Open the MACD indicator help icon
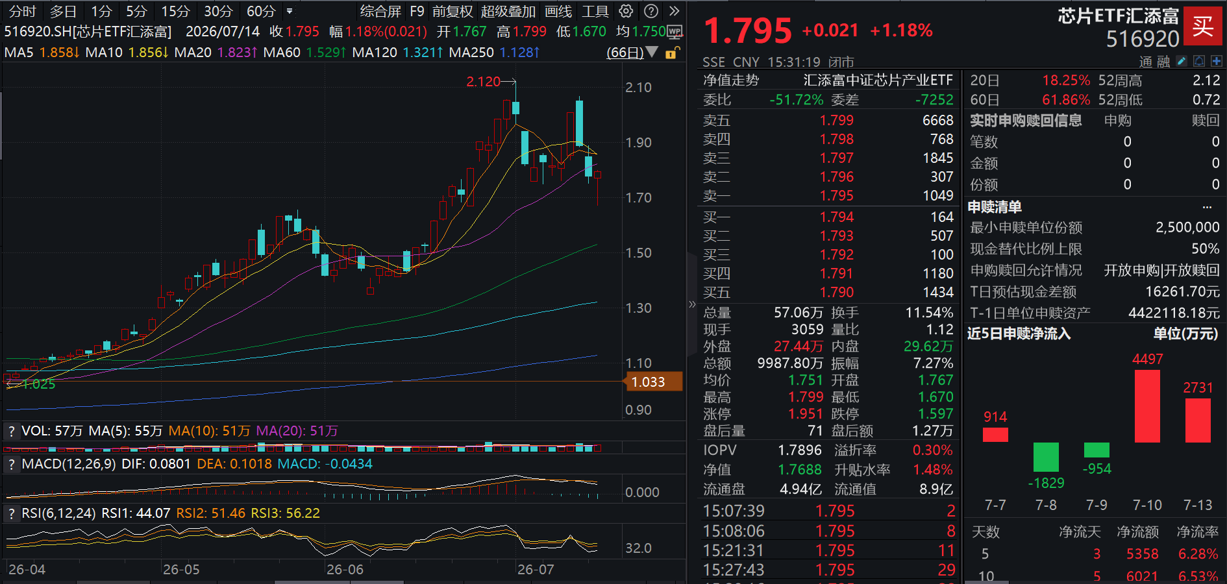Viewport: 1227px width, 584px height. tap(11, 464)
